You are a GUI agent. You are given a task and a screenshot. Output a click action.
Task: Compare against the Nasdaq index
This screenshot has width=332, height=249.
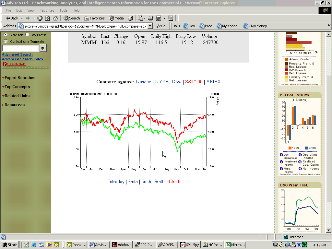[143, 82]
